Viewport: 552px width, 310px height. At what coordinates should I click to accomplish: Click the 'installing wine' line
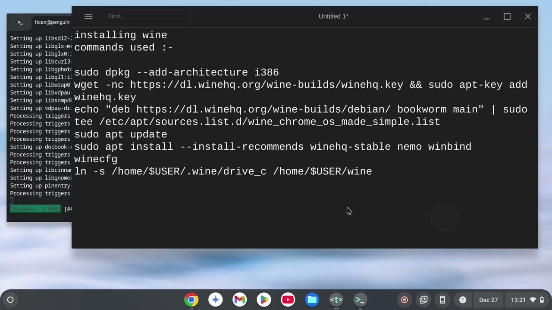pyautogui.click(x=121, y=35)
